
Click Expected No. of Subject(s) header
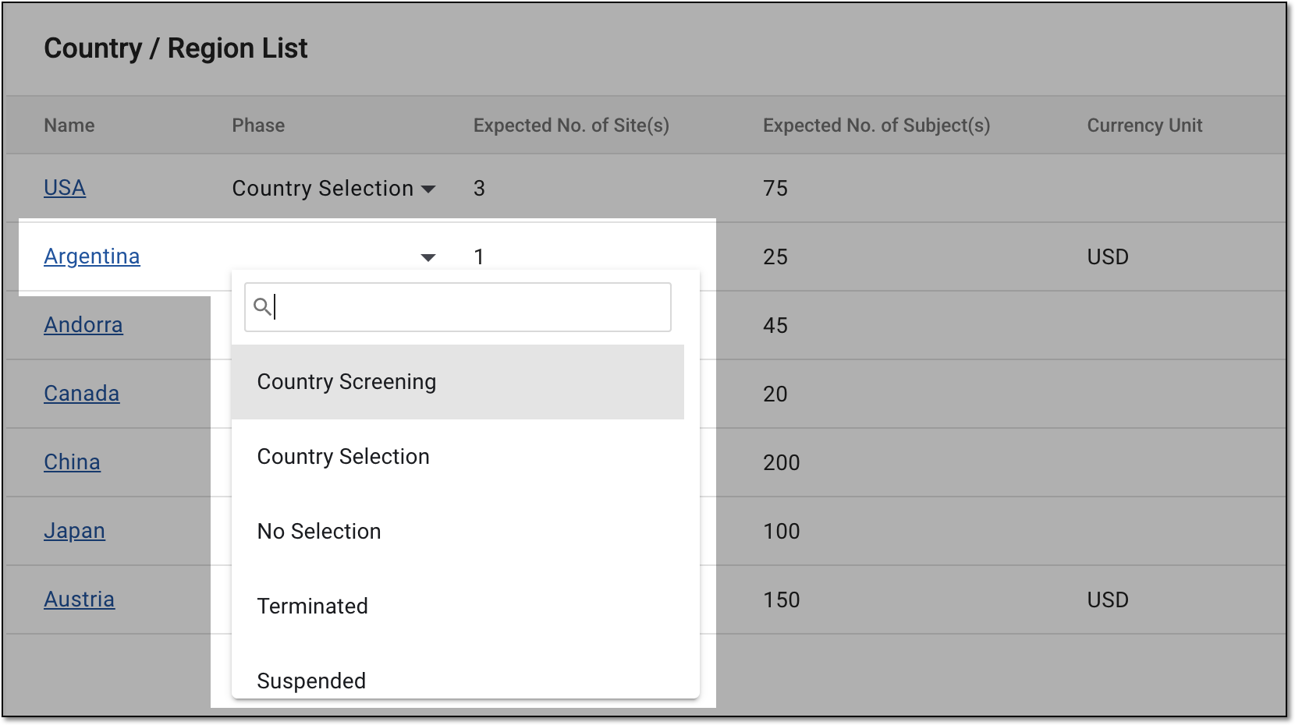(x=876, y=126)
